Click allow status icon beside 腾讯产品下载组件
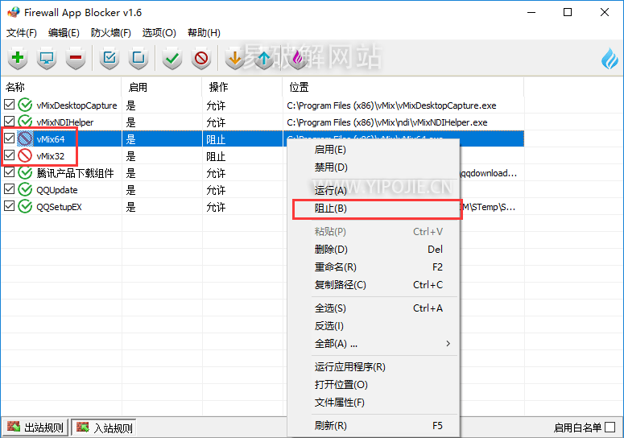The width and height of the screenshot is (624, 438). tap(25, 172)
